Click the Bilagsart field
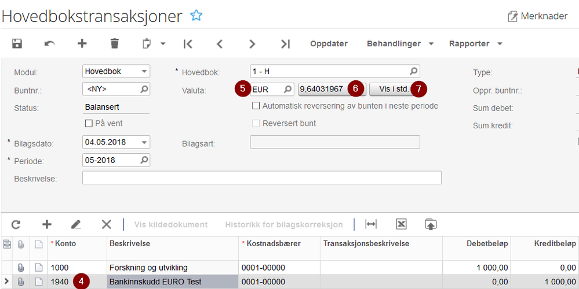This screenshot has width=579, height=289. pos(335,142)
